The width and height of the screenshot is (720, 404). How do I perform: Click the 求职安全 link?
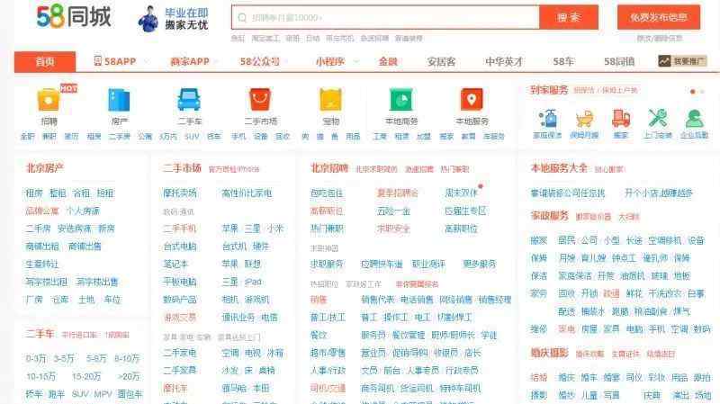click(x=393, y=229)
